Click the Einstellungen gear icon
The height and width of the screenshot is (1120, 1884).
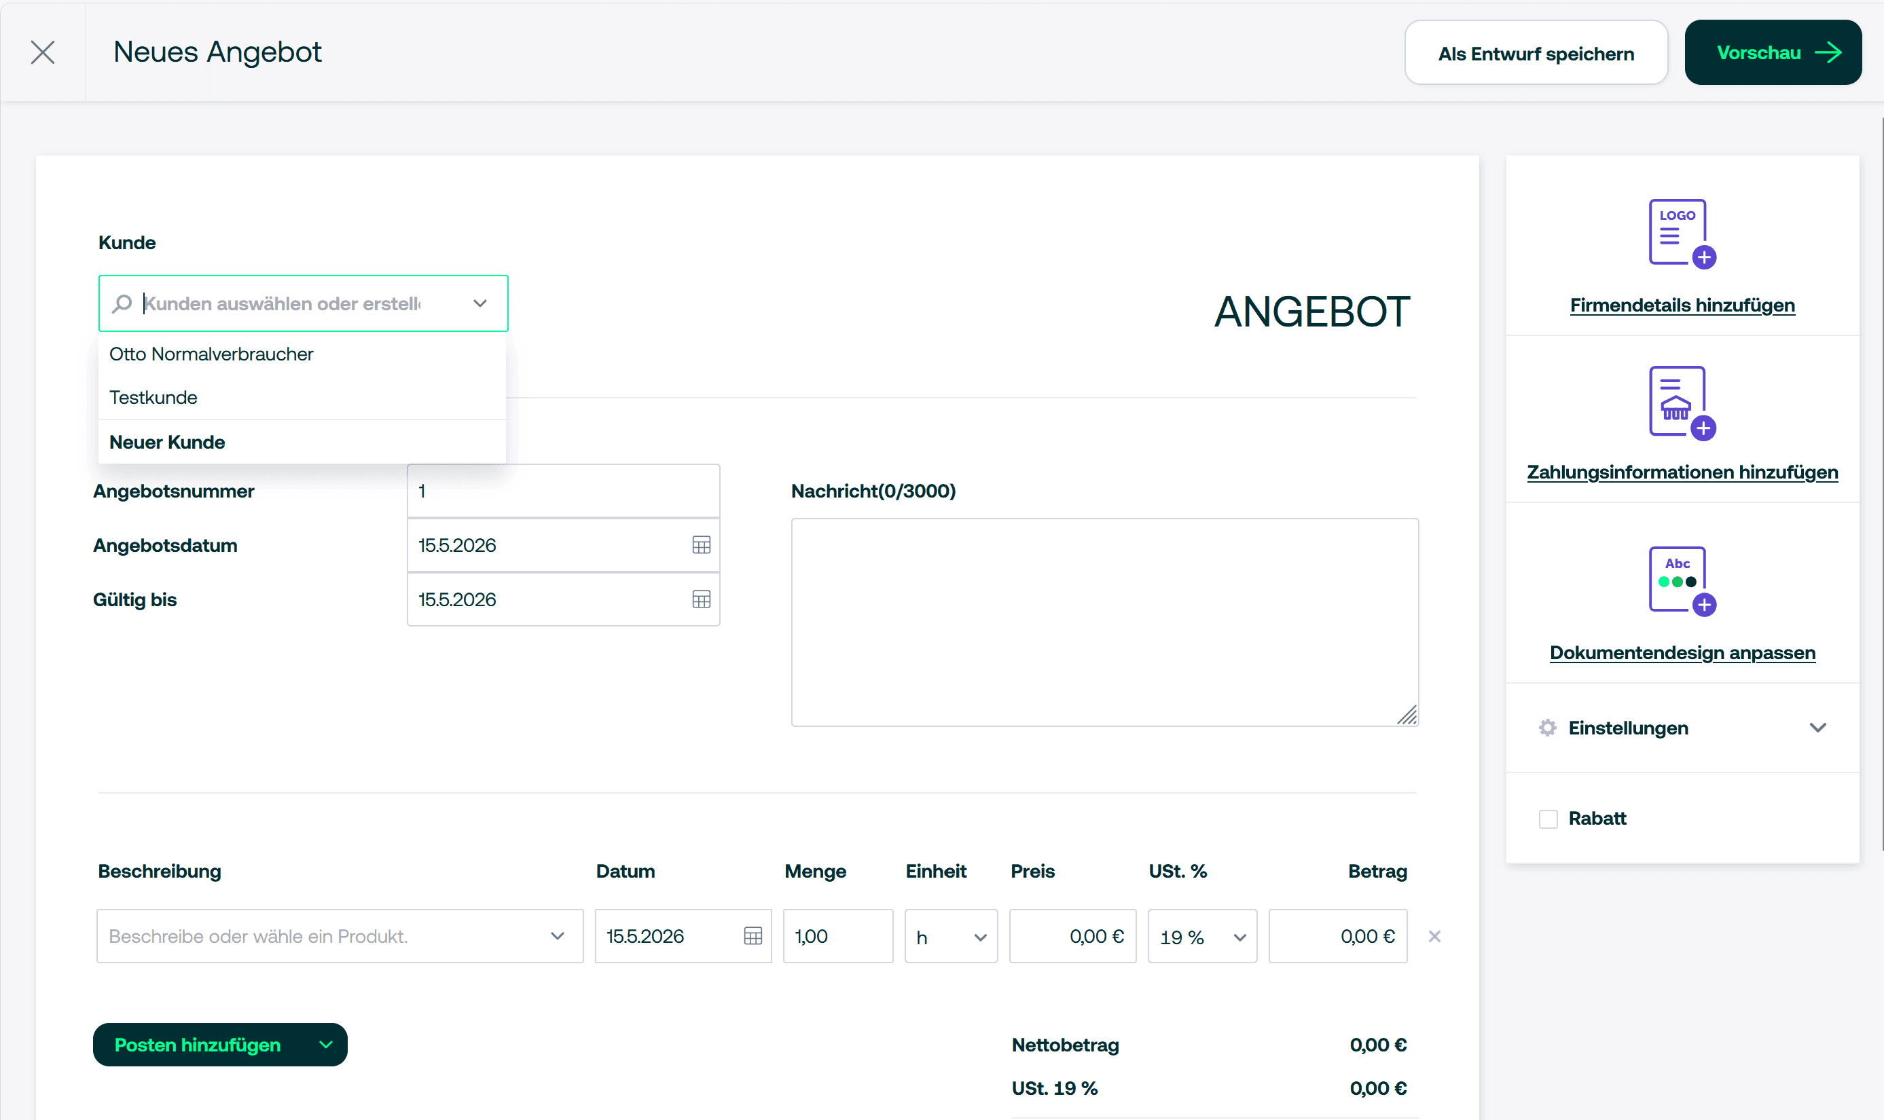1547,728
